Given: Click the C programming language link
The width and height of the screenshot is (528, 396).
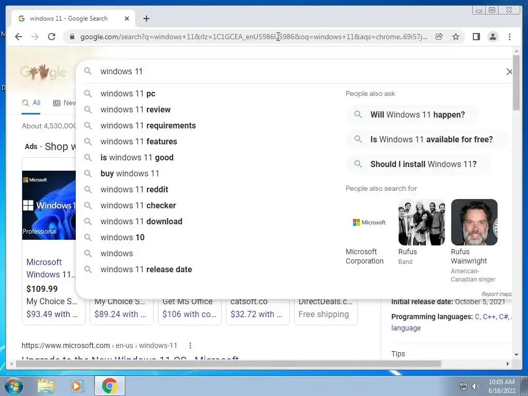Looking at the screenshot, I should pyautogui.click(x=477, y=317).
